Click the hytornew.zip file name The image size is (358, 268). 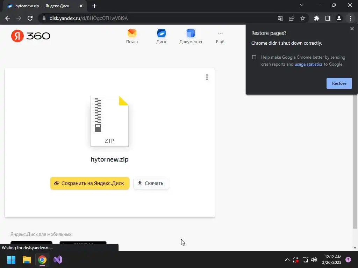pyautogui.click(x=109, y=159)
